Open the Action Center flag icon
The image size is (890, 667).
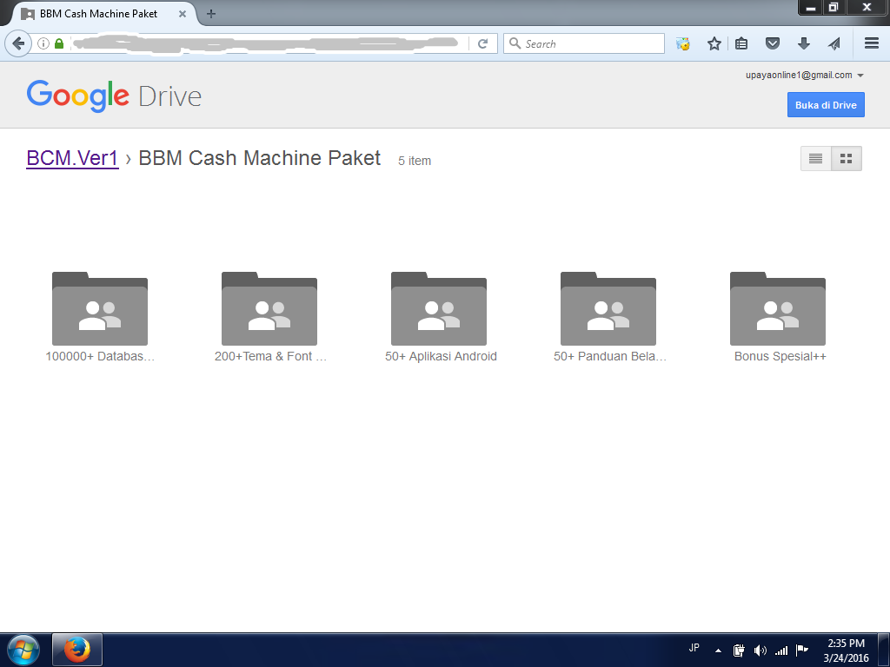(x=802, y=650)
